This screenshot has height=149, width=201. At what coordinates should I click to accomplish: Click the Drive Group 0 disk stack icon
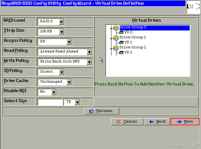click(x=116, y=28)
